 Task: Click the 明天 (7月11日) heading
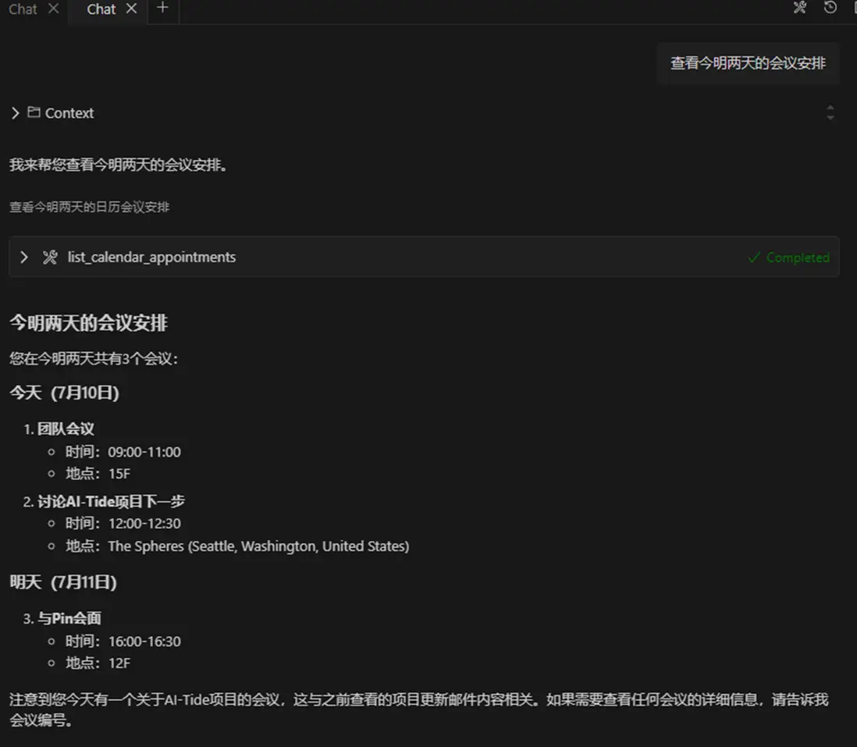63,582
